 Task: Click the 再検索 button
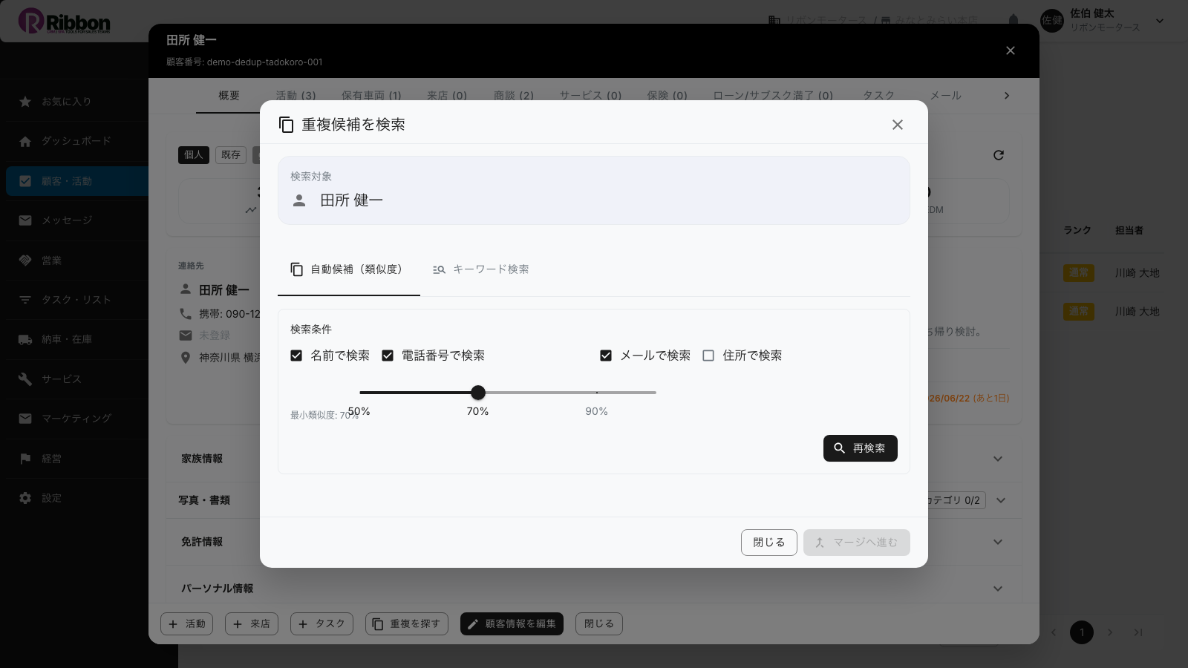[x=861, y=448]
